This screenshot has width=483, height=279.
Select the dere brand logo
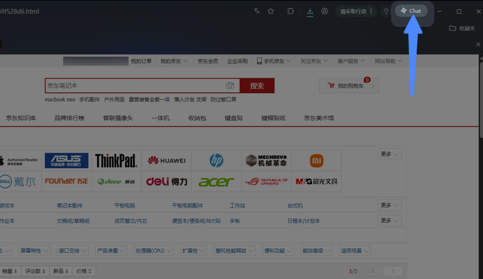(x=116, y=182)
